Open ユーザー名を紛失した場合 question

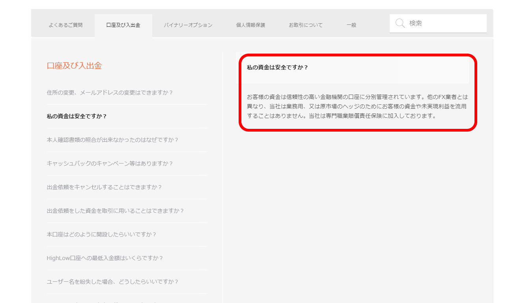(x=113, y=282)
